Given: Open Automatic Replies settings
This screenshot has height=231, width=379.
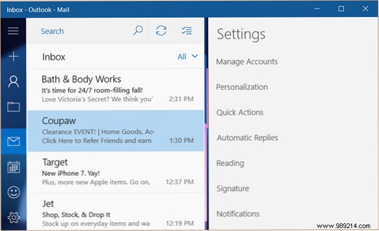Looking at the screenshot, I should point(247,137).
